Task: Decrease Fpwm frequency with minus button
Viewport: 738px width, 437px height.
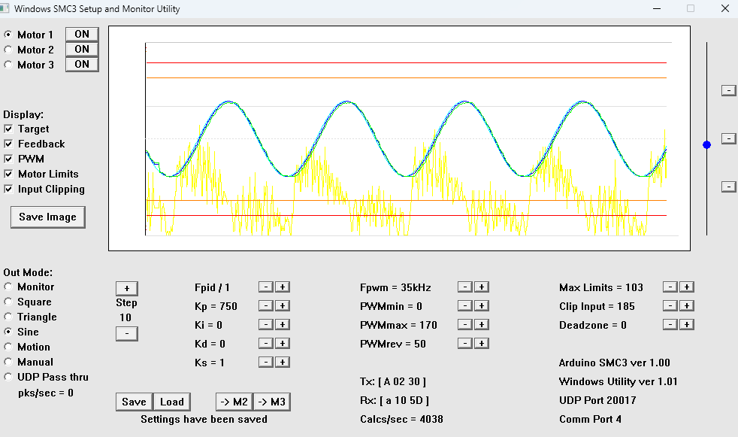Action: point(465,287)
